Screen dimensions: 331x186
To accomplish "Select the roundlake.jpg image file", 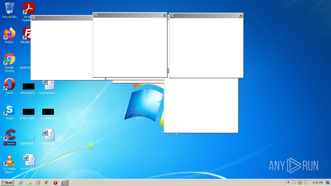I will point(48,114).
